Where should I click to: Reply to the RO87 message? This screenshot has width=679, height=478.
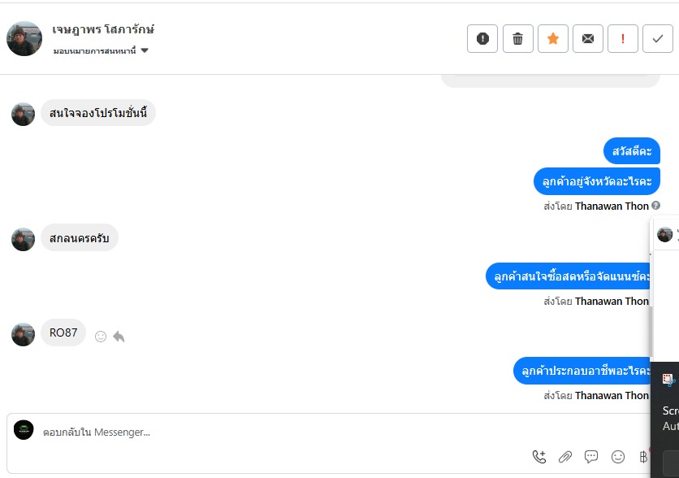[x=119, y=336]
